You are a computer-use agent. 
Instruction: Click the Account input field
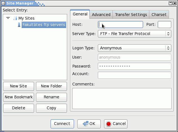coord(134,75)
